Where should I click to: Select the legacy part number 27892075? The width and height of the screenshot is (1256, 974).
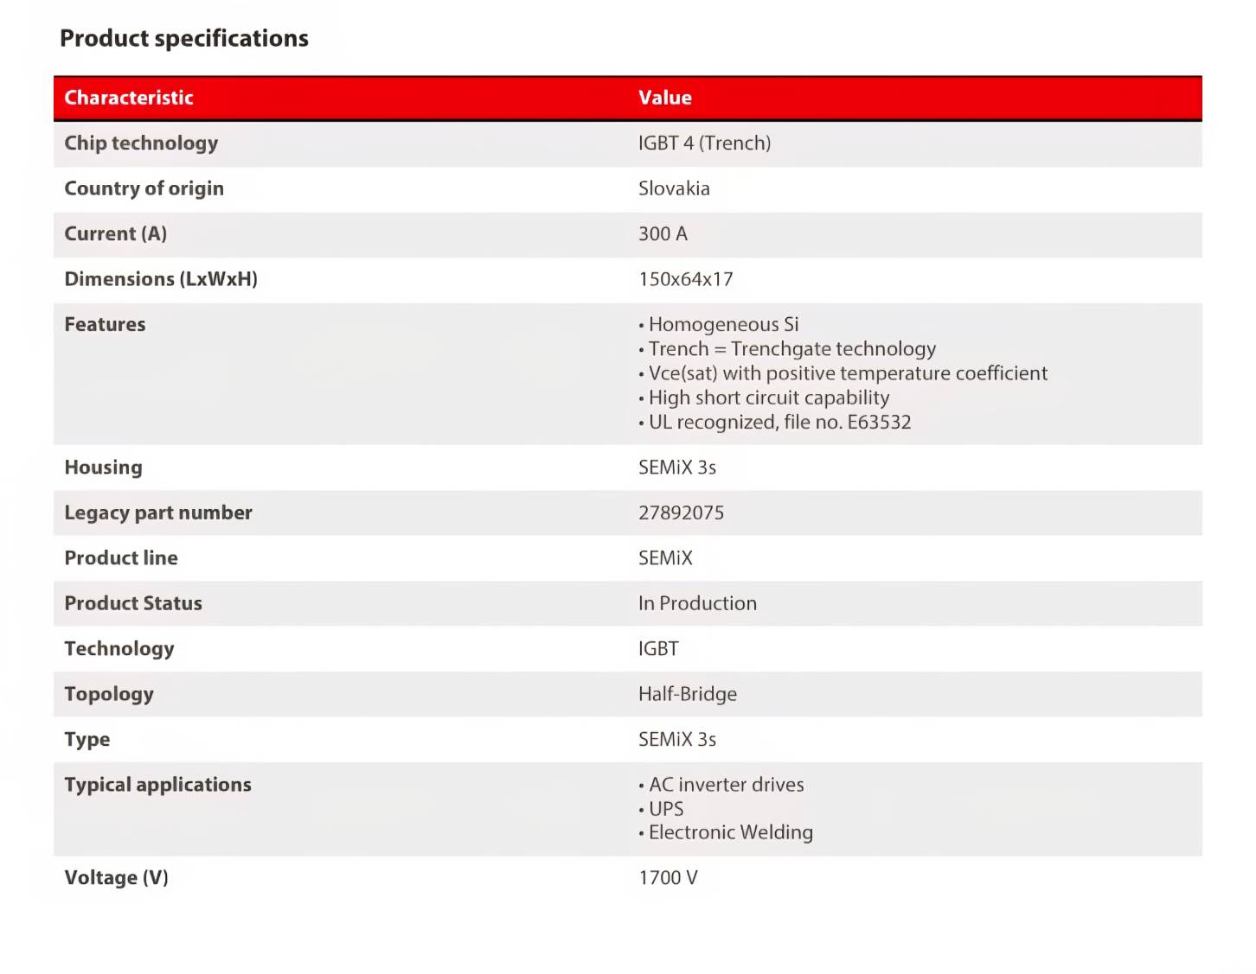[681, 512]
